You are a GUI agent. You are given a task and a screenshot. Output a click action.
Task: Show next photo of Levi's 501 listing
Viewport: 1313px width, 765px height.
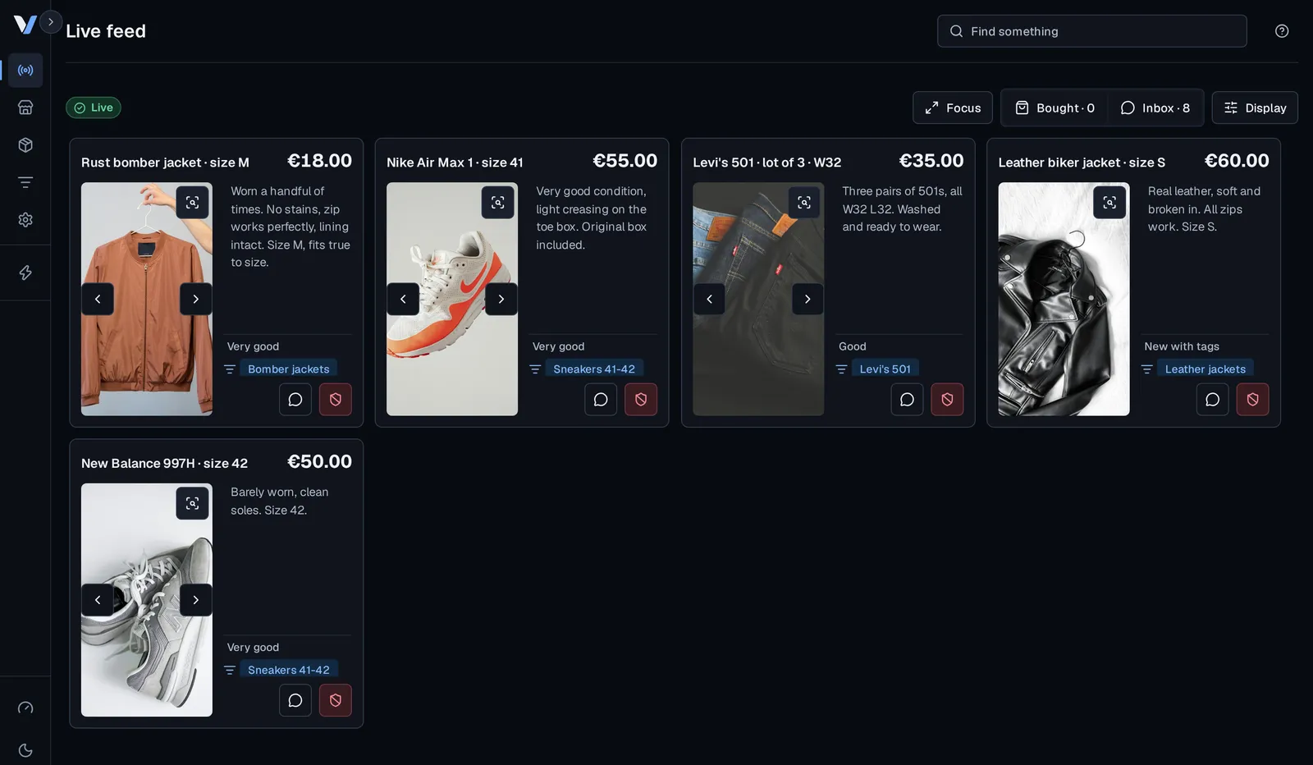click(807, 299)
